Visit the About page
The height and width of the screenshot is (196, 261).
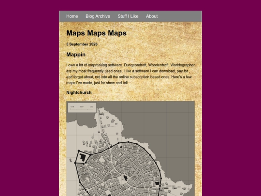pos(152,16)
